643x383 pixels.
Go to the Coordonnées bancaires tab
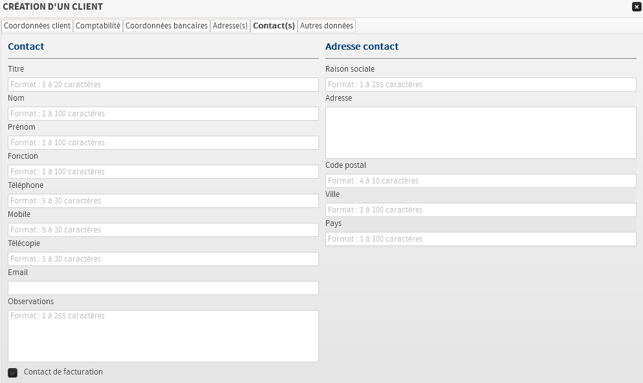pos(166,26)
